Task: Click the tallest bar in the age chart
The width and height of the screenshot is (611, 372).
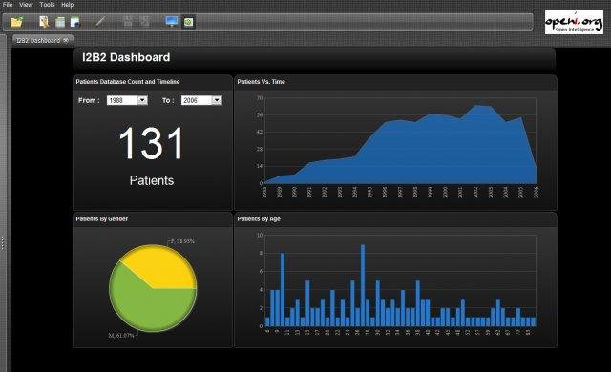Action: point(363,285)
